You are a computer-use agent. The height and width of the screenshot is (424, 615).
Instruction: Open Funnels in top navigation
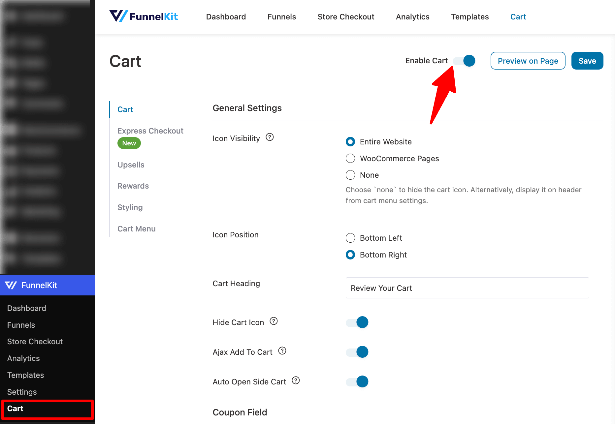point(282,17)
